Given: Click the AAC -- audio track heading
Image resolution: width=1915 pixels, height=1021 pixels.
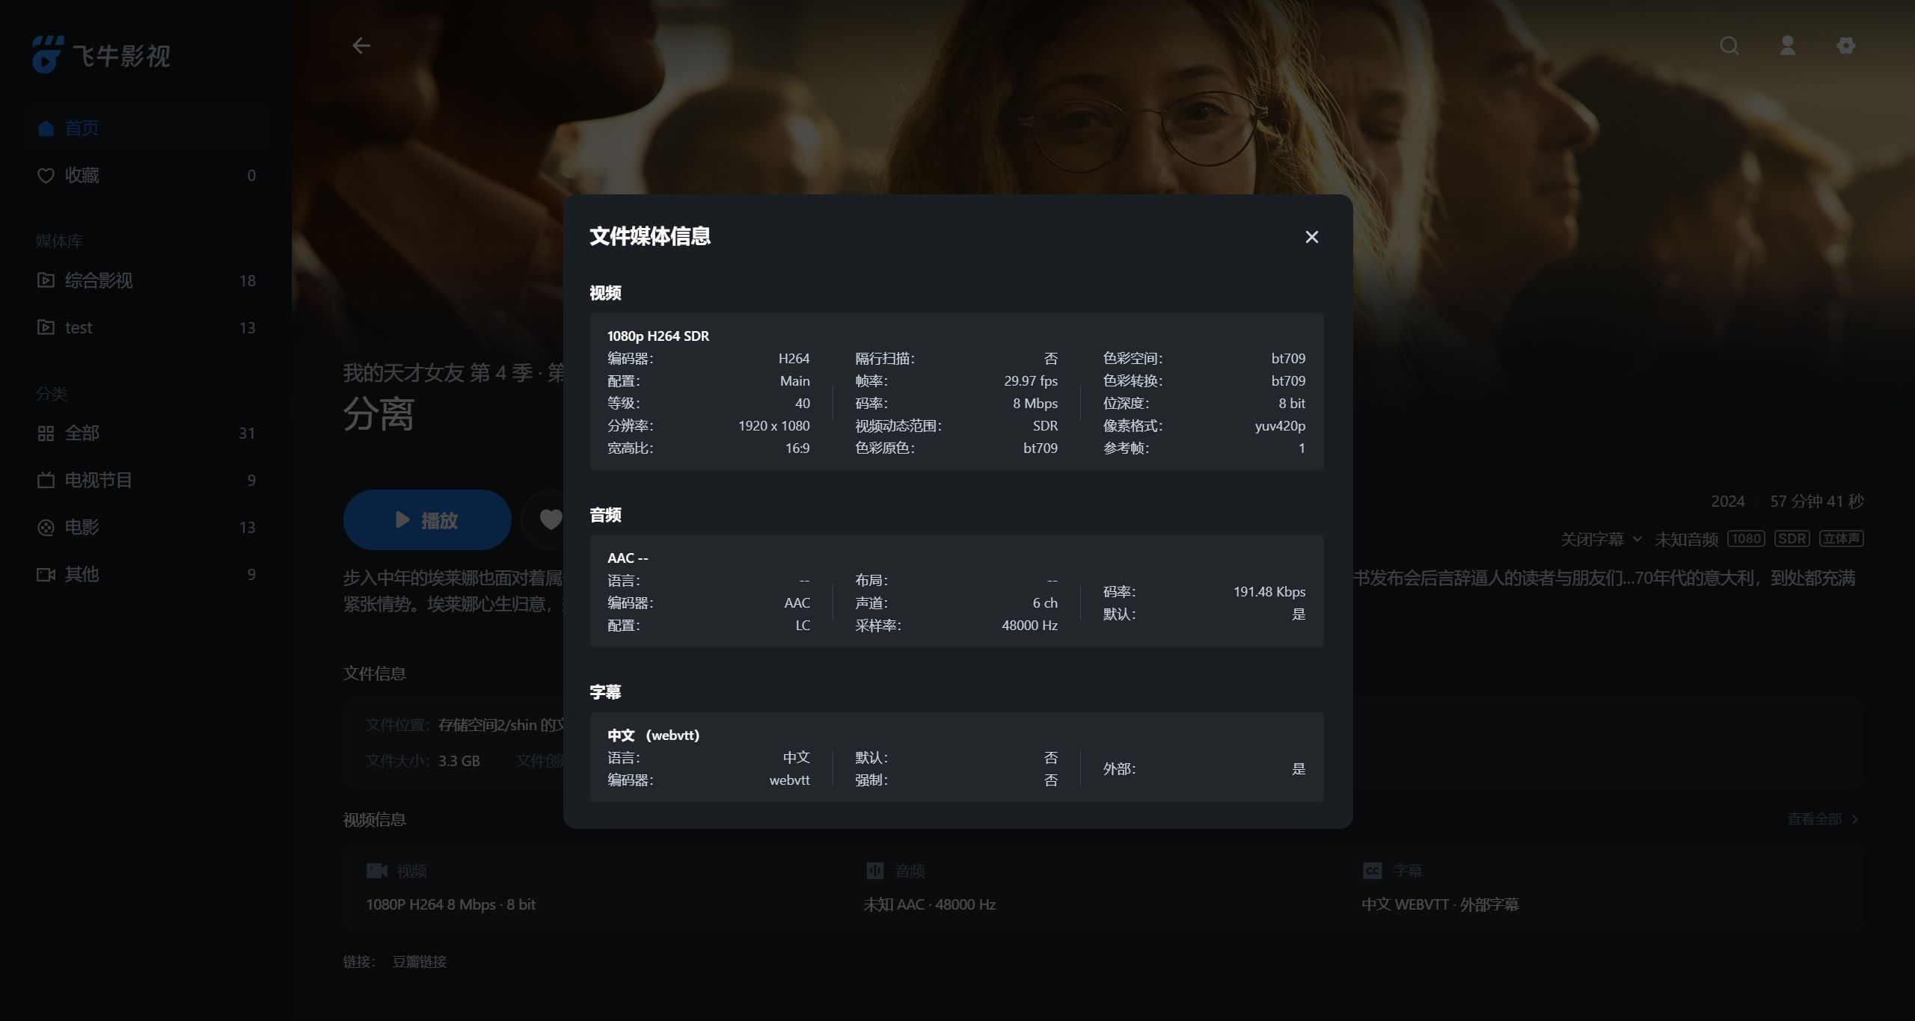Looking at the screenshot, I should tap(628, 558).
